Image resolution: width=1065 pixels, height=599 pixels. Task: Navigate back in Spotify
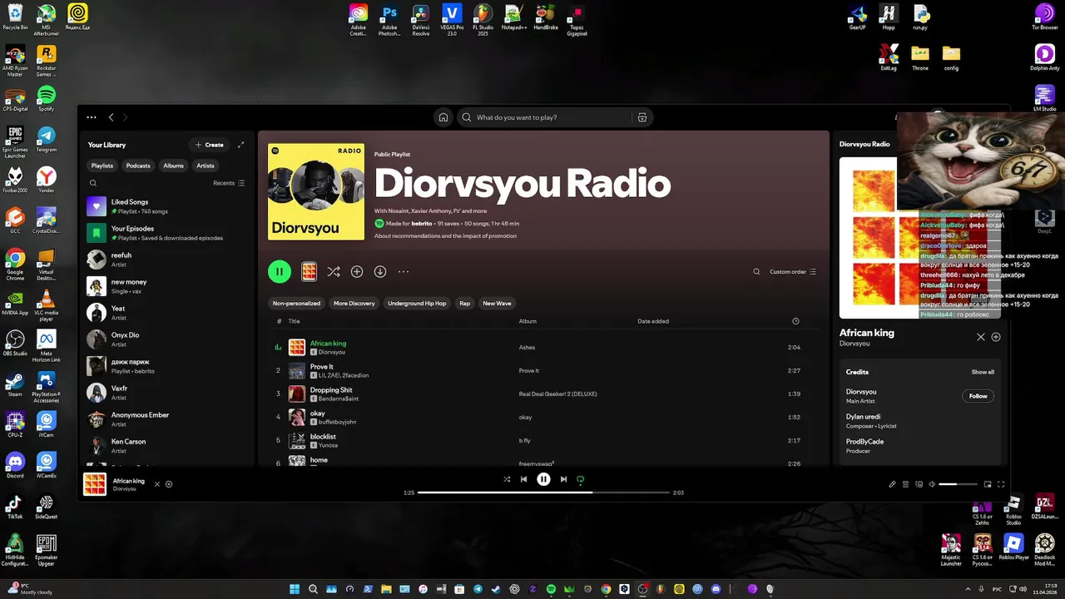point(111,117)
